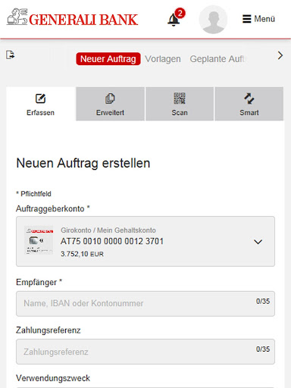Click the account IBAN AT75 0010 0000 0012 3701
The height and width of the screenshot is (388, 291).
click(112, 241)
